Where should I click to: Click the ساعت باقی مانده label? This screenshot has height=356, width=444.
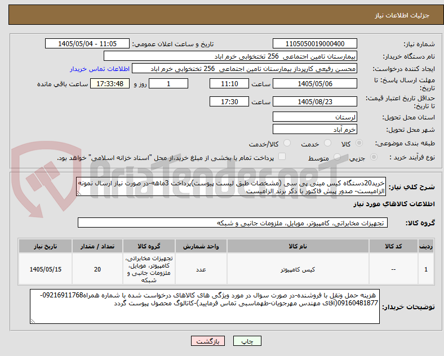(x=63, y=84)
